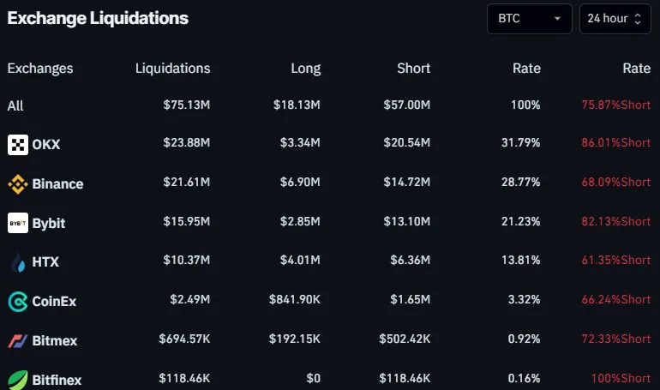Click the Bitfinex leaf logo icon
660x390 pixels.
click(18, 379)
